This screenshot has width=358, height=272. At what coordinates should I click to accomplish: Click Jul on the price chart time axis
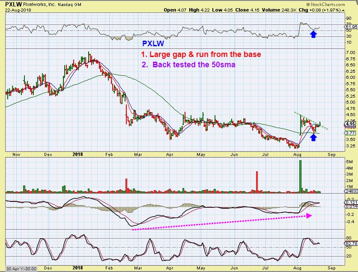(x=265, y=154)
